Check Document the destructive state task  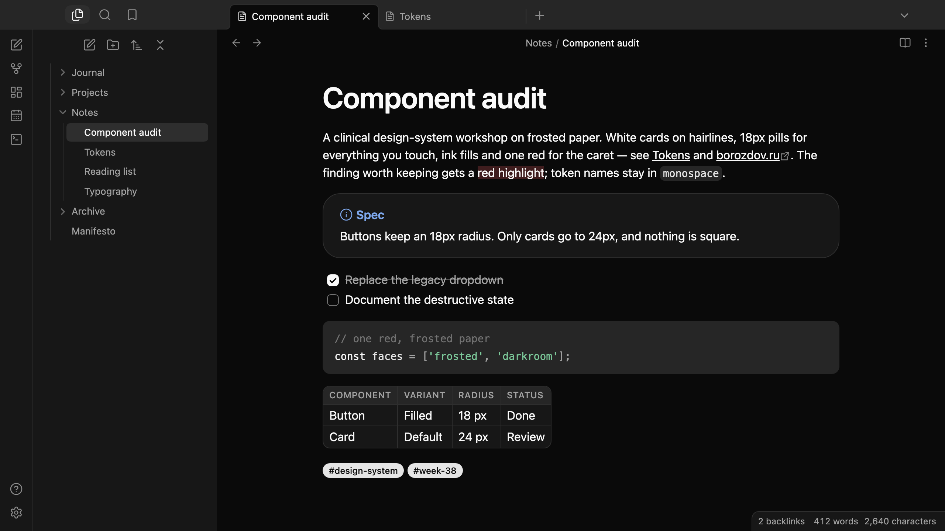pyautogui.click(x=333, y=300)
